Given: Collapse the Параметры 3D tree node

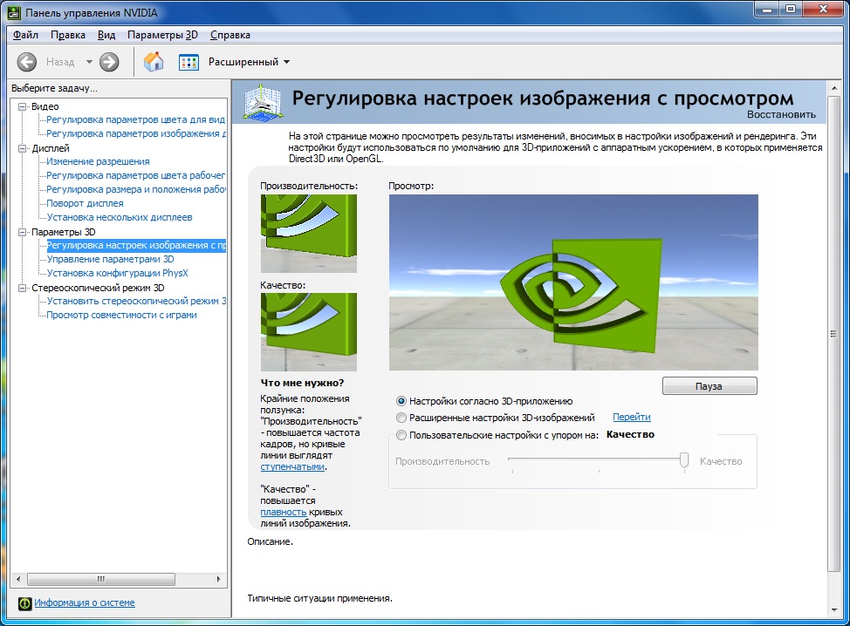Looking at the screenshot, I should (22, 232).
